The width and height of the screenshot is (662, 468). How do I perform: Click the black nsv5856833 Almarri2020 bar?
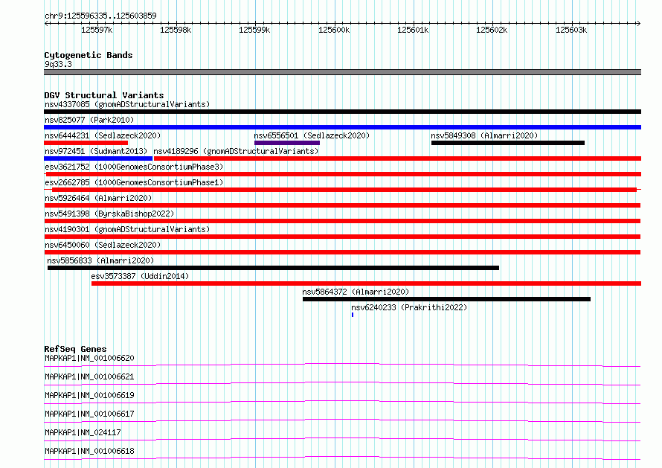pos(273,268)
